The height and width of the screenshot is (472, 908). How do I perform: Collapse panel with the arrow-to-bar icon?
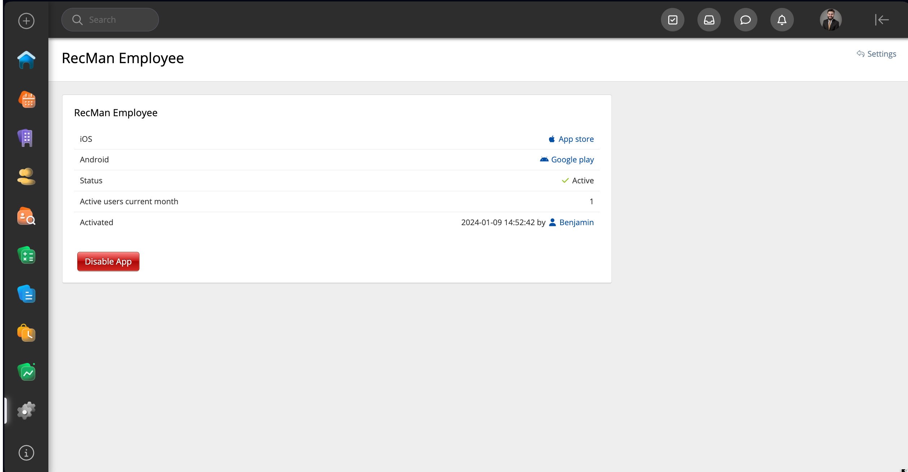[x=882, y=20]
